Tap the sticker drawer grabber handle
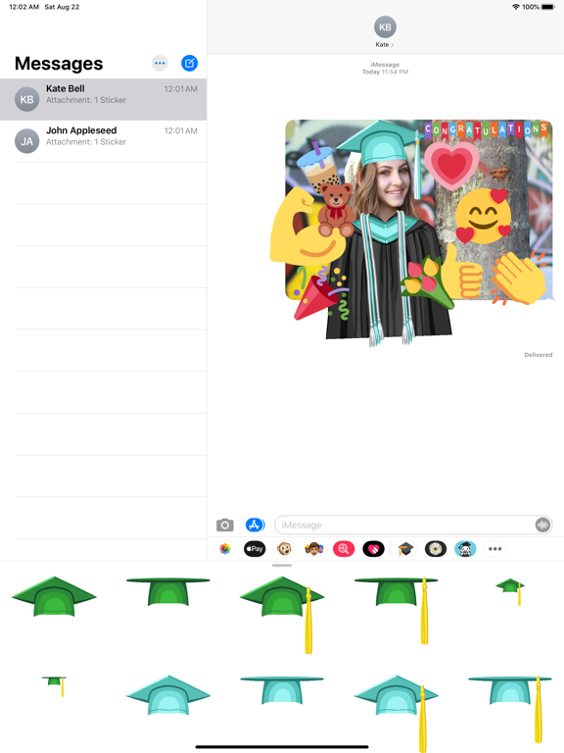Viewport: 564px width, 753px height. tap(282, 565)
